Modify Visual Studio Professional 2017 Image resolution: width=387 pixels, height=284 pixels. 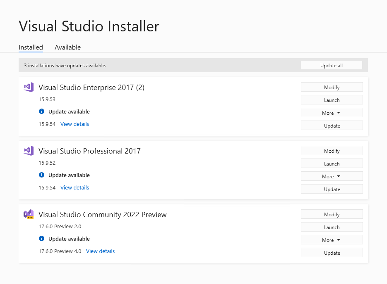coord(332,151)
